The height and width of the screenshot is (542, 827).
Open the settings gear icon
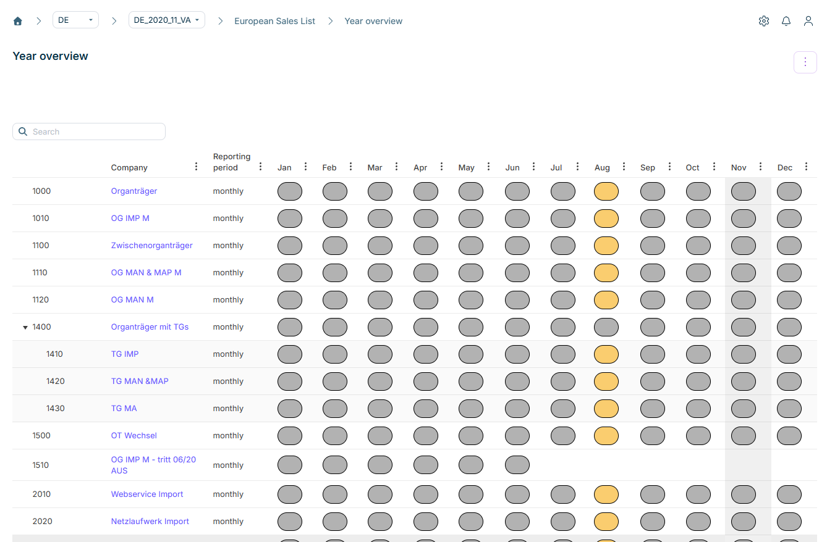tap(764, 21)
